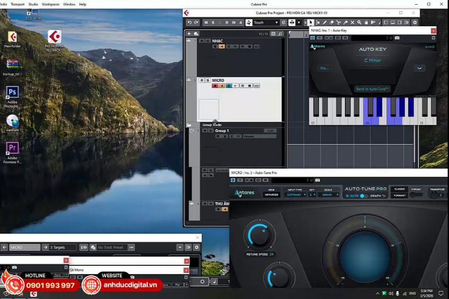This screenshot has height=299, width=449.
Task: Mute the MICRO track
Action: click(202, 80)
